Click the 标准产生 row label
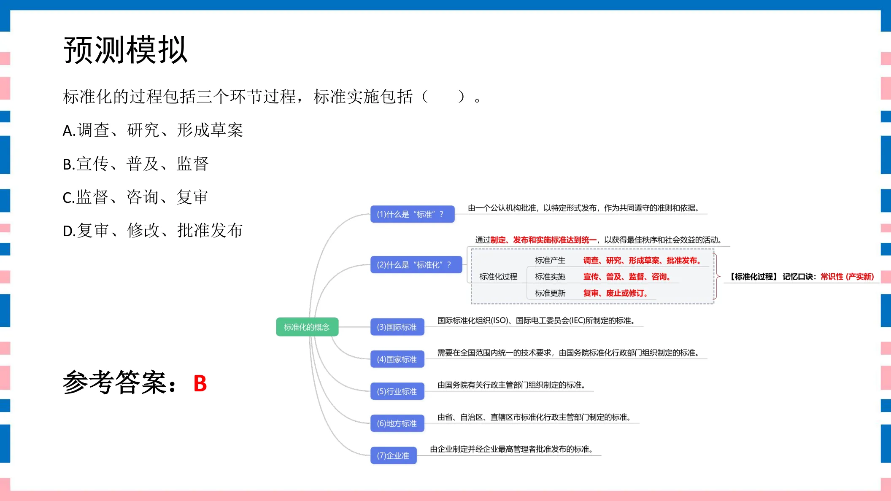 pos(550,261)
